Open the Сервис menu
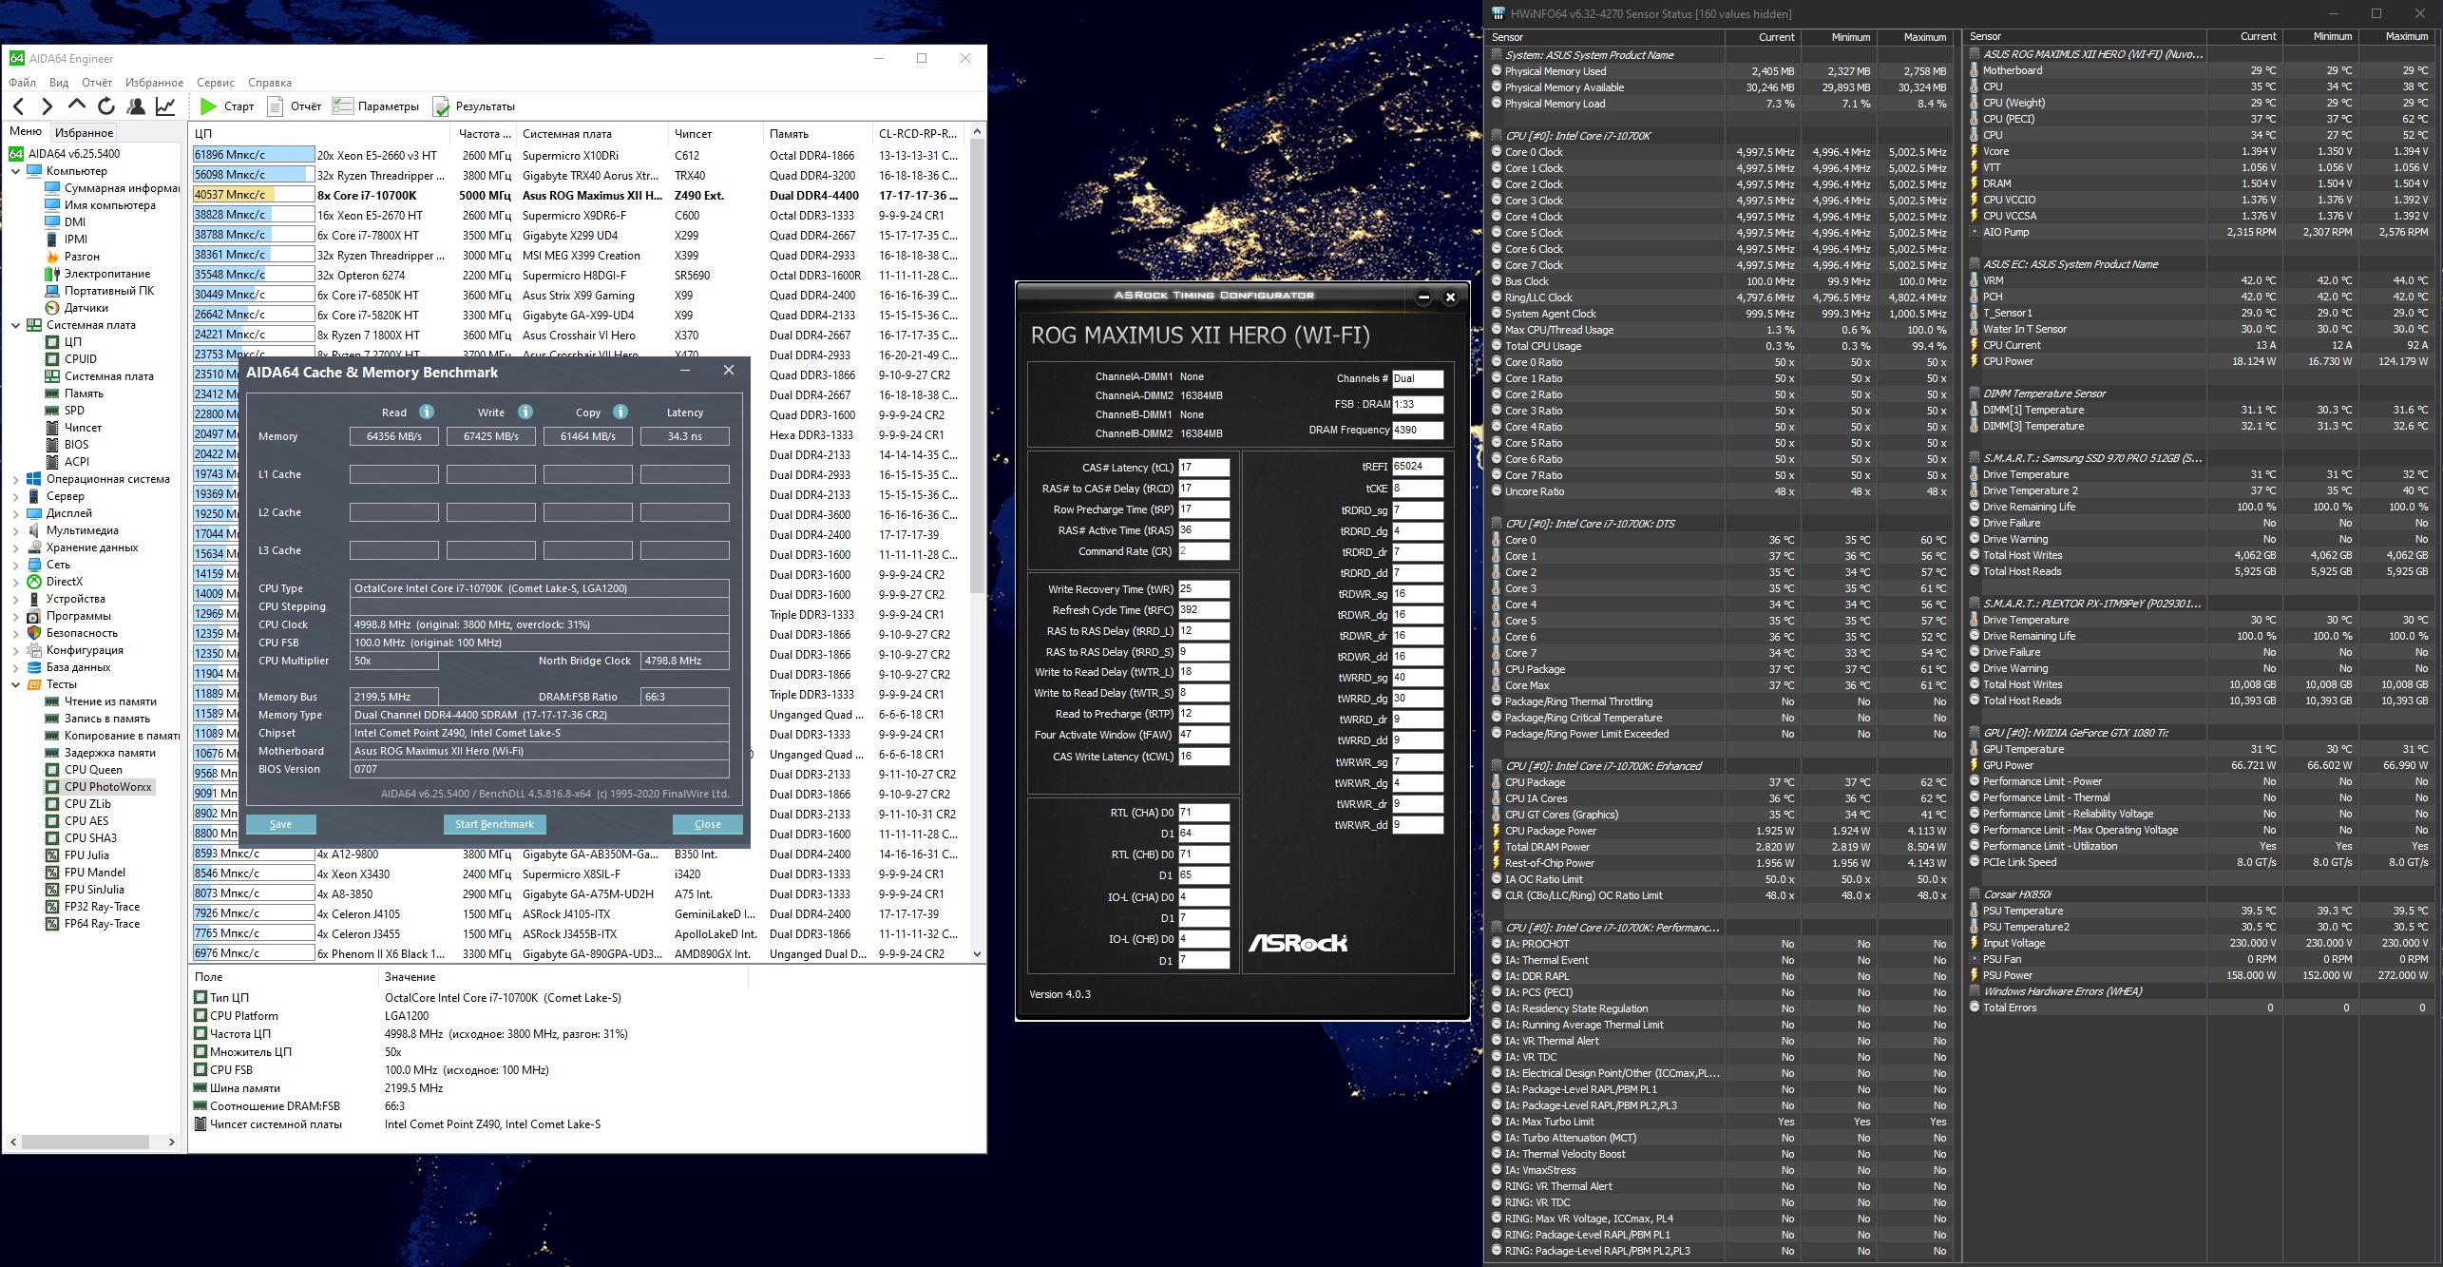This screenshot has height=1267, width=2443. coord(216,83)
